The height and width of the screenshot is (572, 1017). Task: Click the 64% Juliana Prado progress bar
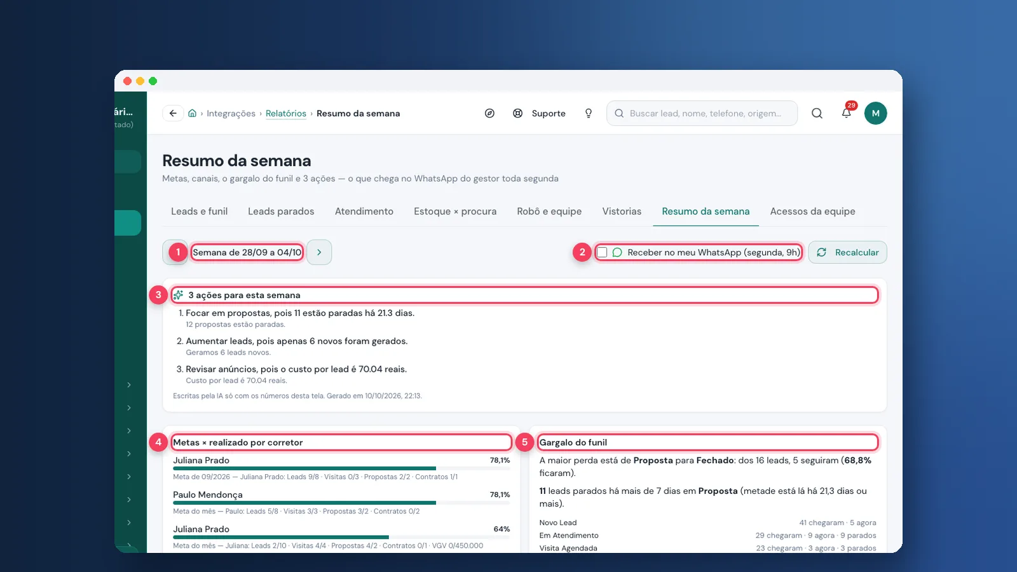click(x=341, y=537)
